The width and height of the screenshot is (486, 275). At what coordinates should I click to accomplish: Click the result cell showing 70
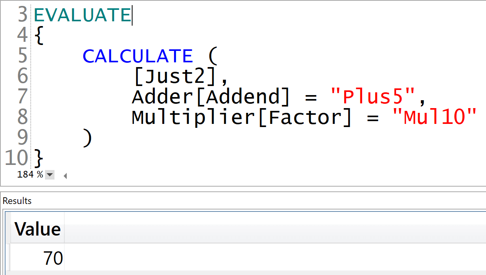(38, 258)
